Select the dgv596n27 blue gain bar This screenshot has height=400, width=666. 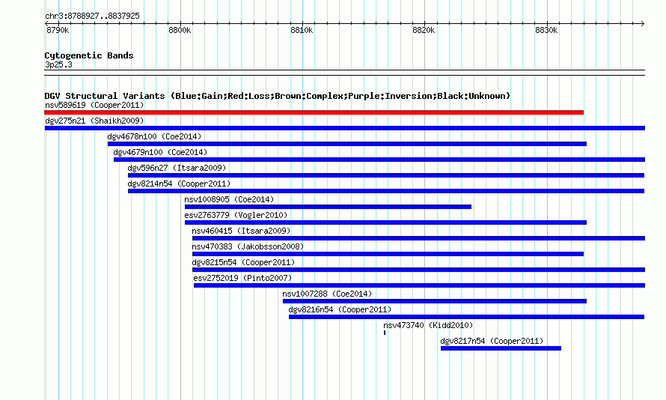pyautogui.click(x=386, y=175)
